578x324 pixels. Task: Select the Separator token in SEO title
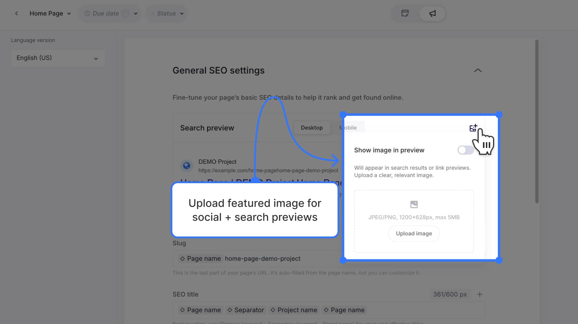pyautogui.click(x=246, y=310)
